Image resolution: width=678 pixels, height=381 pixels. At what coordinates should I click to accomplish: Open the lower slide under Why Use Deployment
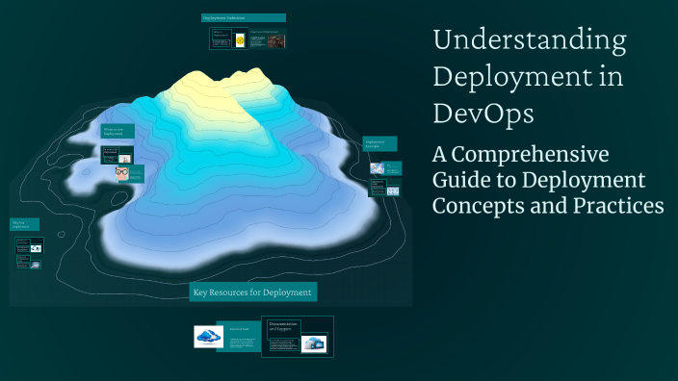[30, 262]
